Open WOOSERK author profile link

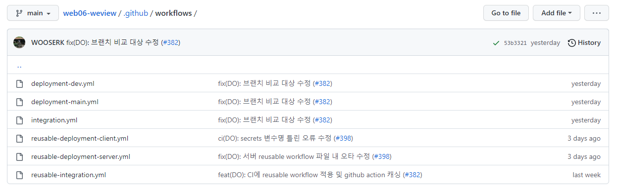(x=48, y=42)
